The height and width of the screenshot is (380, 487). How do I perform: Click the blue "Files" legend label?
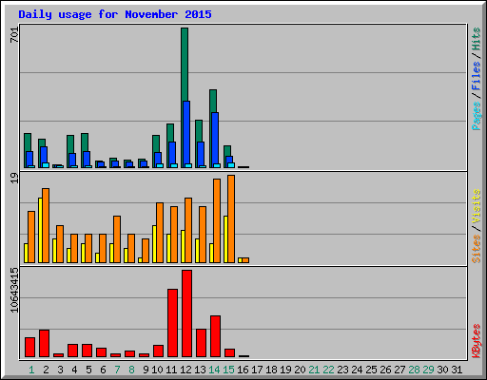[x=477, y=75]
